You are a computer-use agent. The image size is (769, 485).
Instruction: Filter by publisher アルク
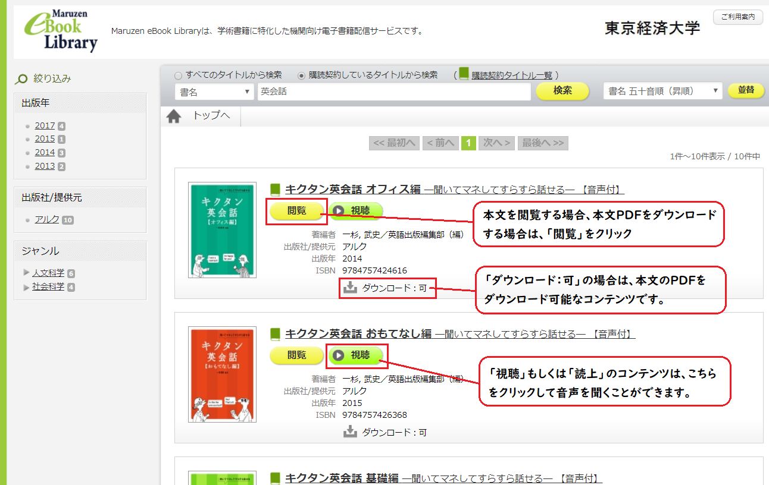coord(47,220)
